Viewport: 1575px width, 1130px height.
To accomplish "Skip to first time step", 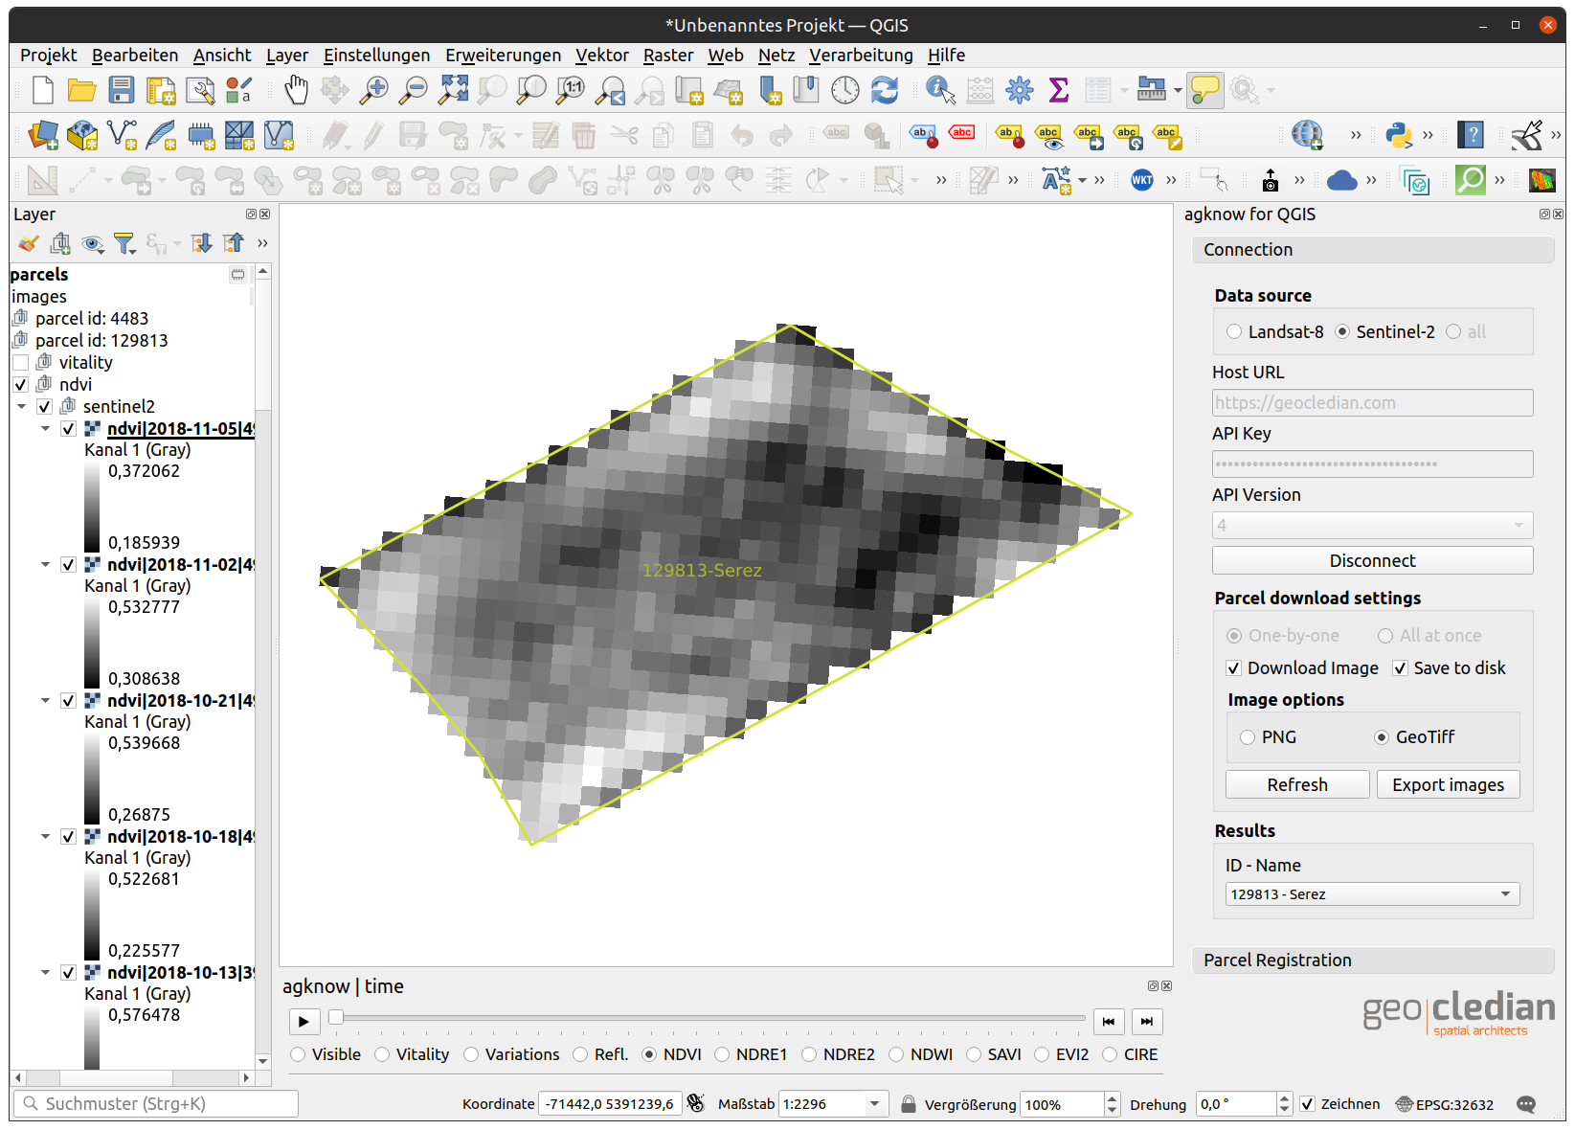I will click(1109, 1022).
